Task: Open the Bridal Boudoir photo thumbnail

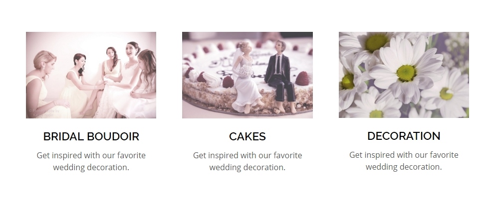Action: click(91, 75)
